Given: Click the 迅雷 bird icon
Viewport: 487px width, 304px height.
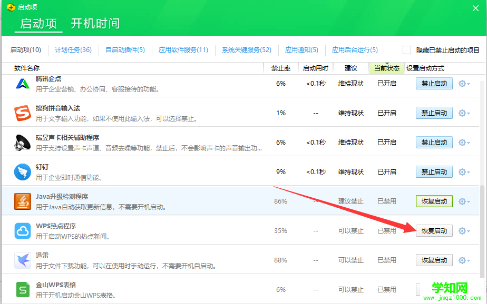Looking at the screenshot, I should point(23,260).
